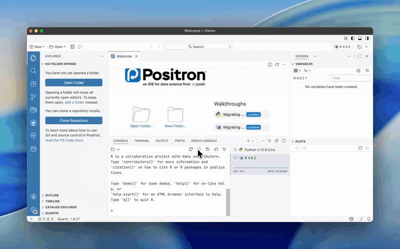
Task: Open the variables grouping dropdown
Action: coord(297,70)
